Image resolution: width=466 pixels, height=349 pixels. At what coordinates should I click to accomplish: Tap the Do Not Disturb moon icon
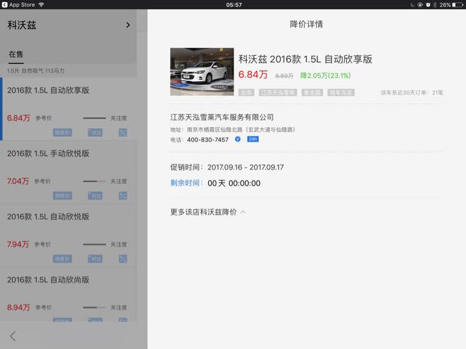tap(412, 5)
